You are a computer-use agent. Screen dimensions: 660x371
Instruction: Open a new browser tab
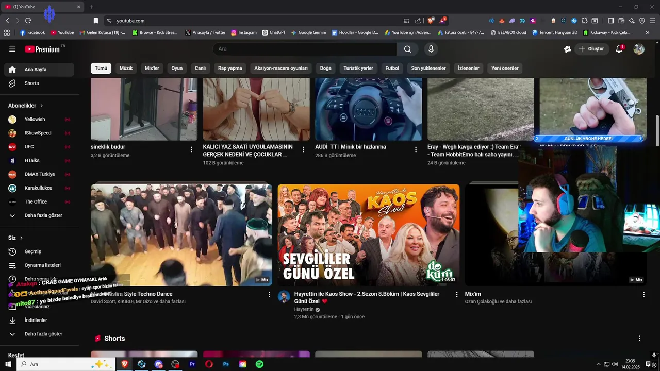coord(91,7)
